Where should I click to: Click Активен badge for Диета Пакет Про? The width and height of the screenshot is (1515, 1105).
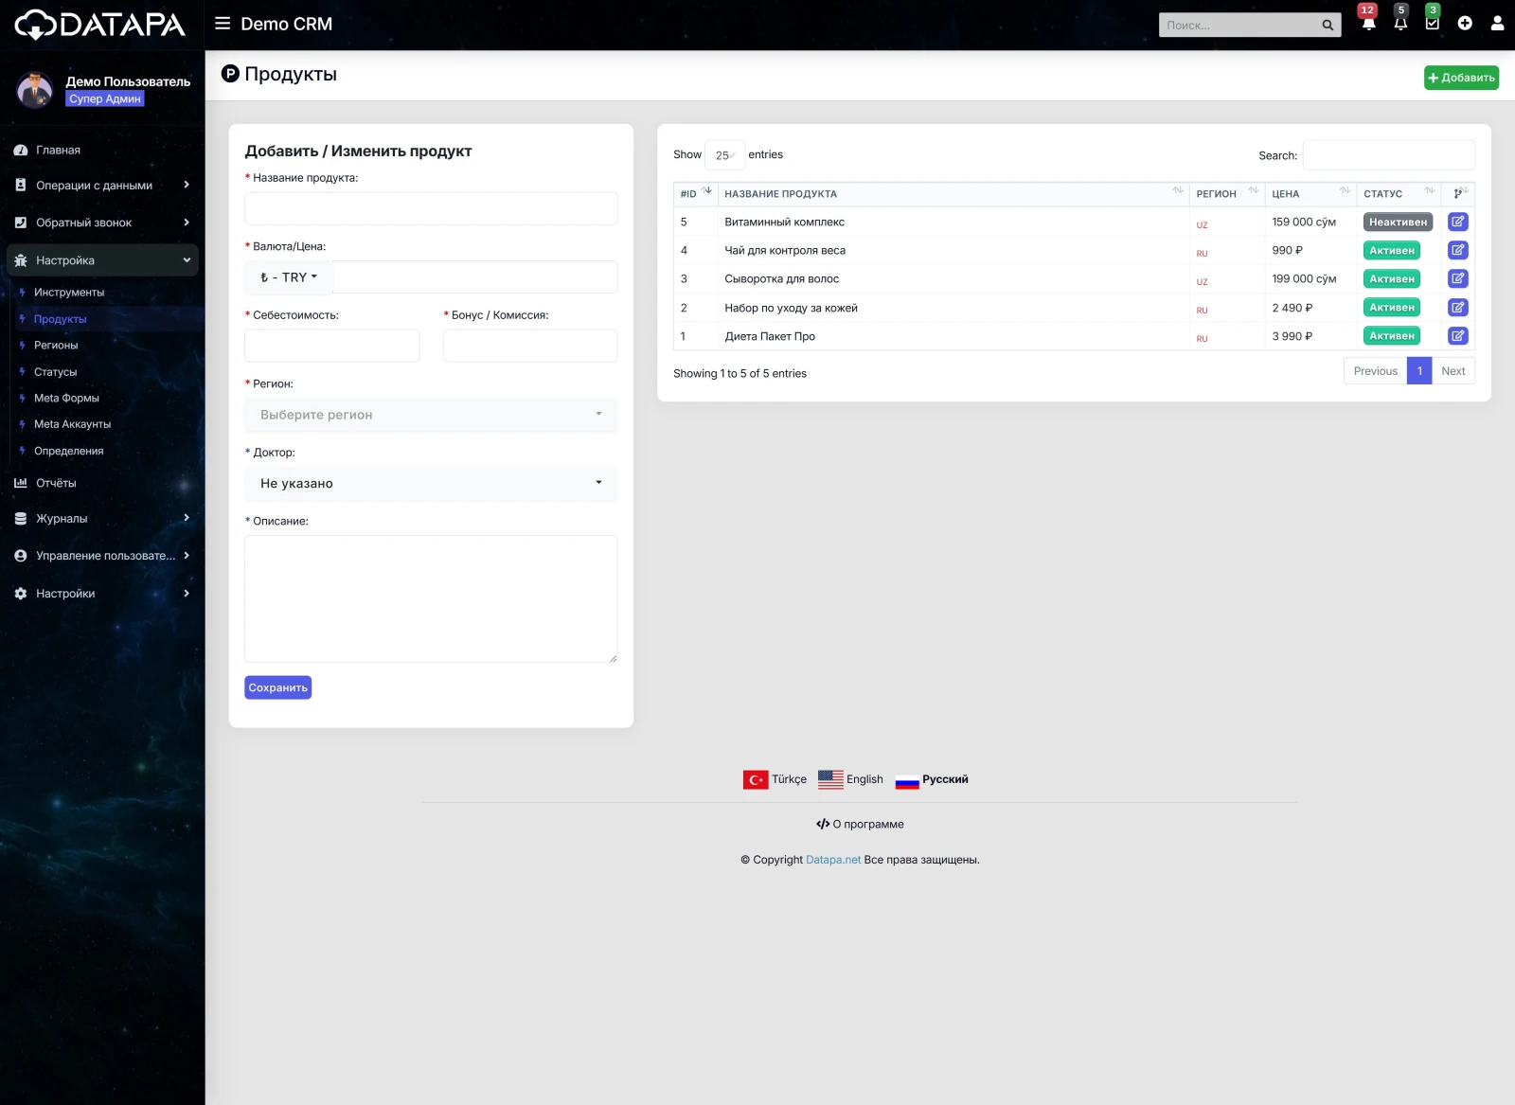click(1392, 336)
